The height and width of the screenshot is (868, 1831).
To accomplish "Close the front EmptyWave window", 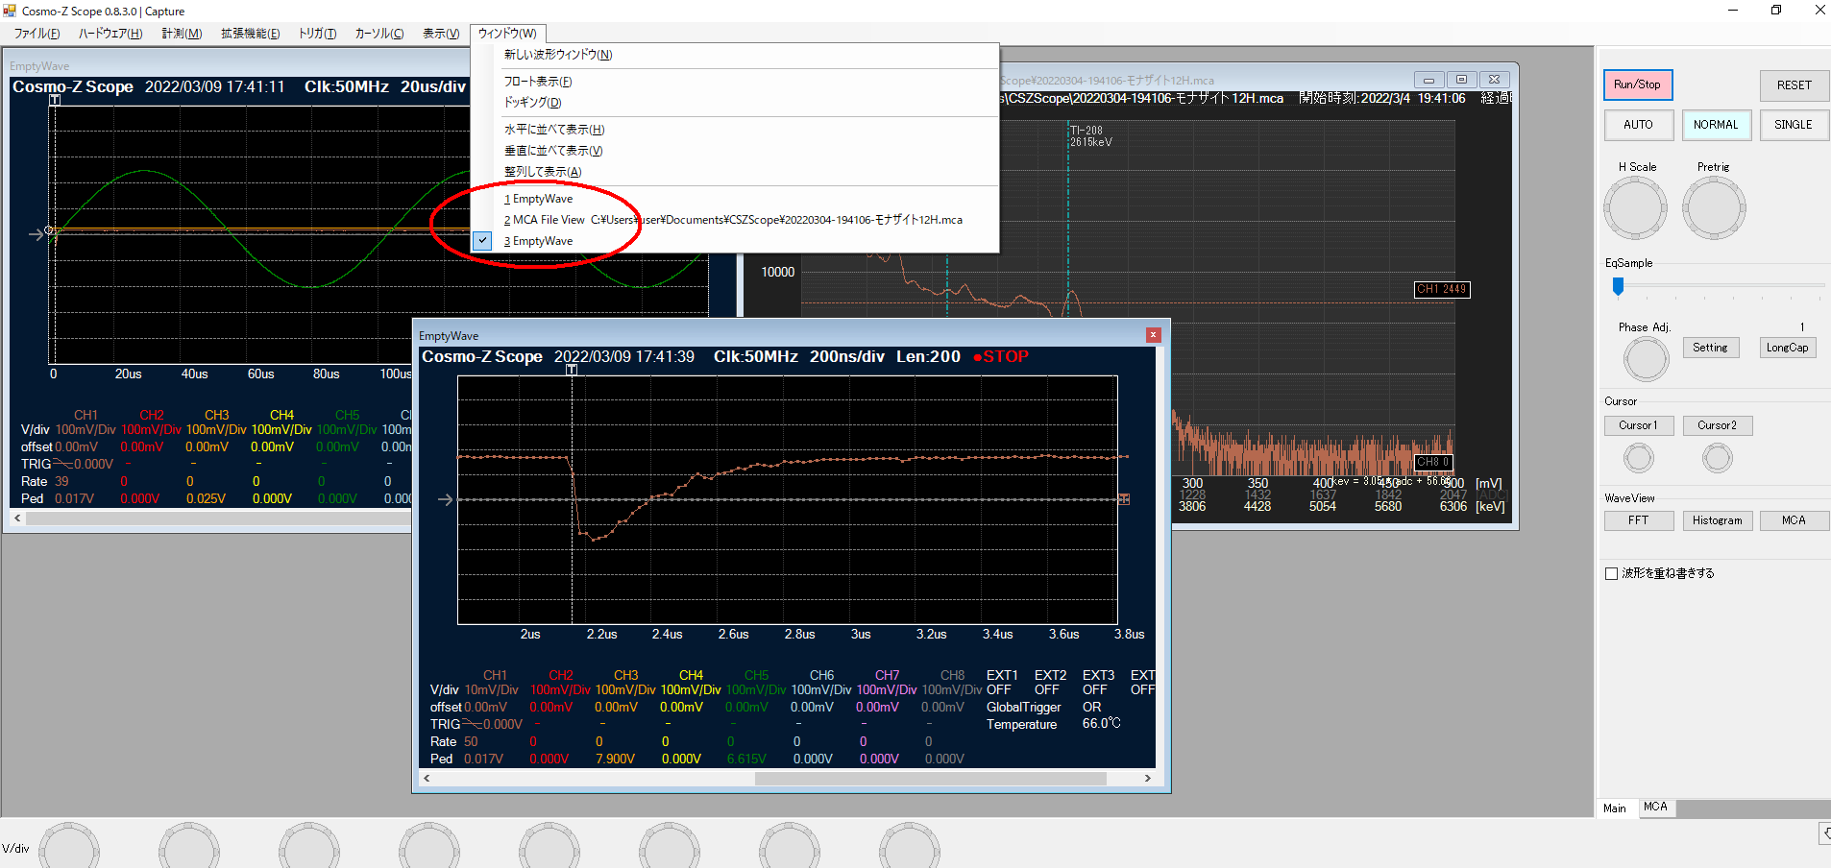I will pyautogui.click(x=1154, y=335).
